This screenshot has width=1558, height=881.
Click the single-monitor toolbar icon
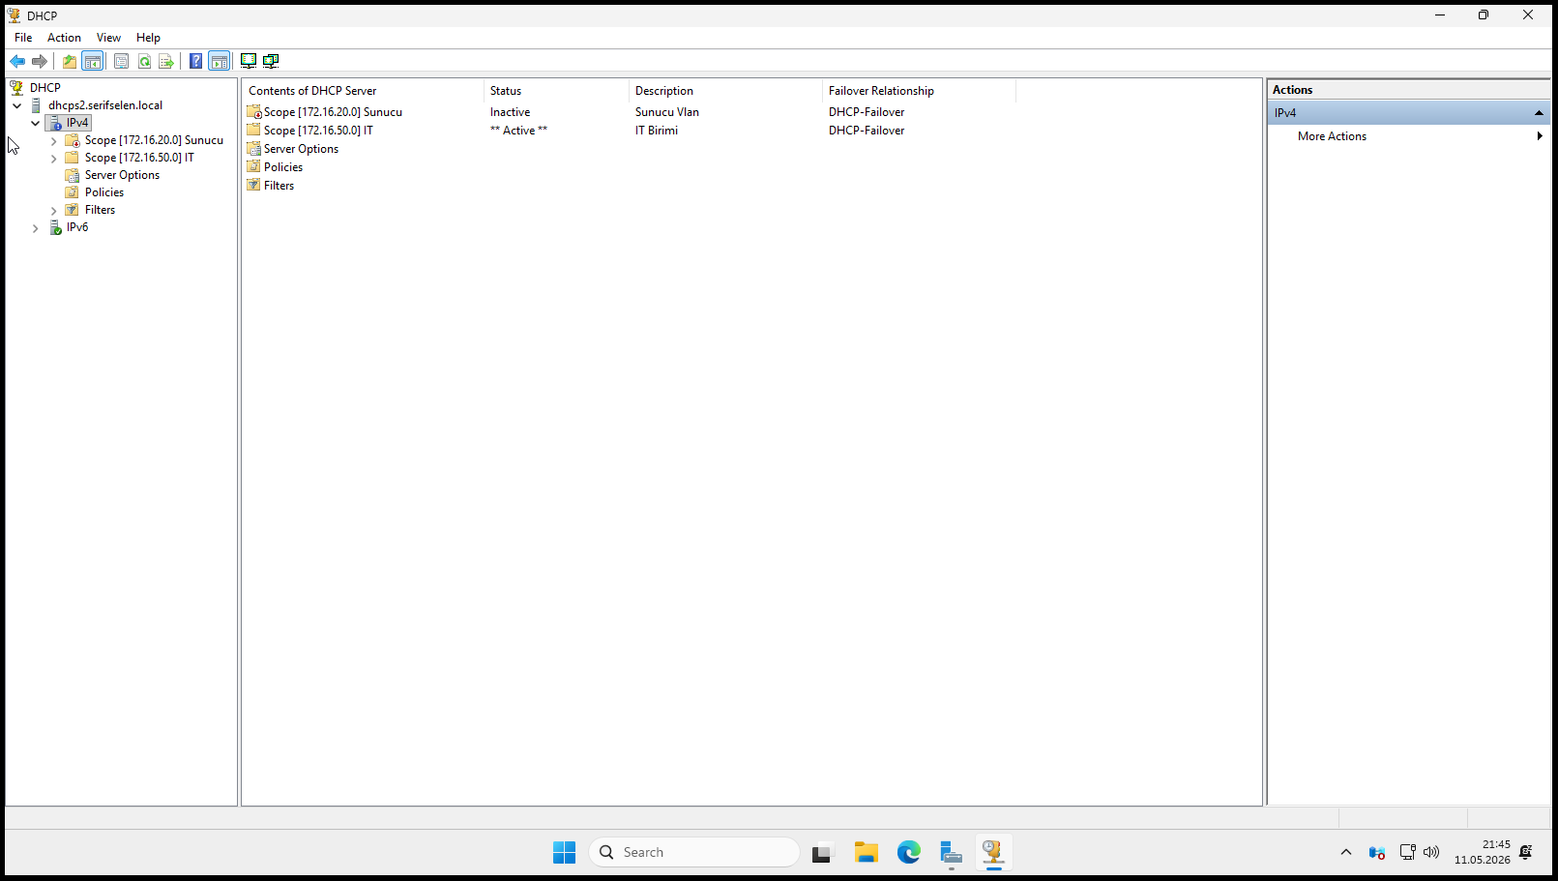[249, 61]
